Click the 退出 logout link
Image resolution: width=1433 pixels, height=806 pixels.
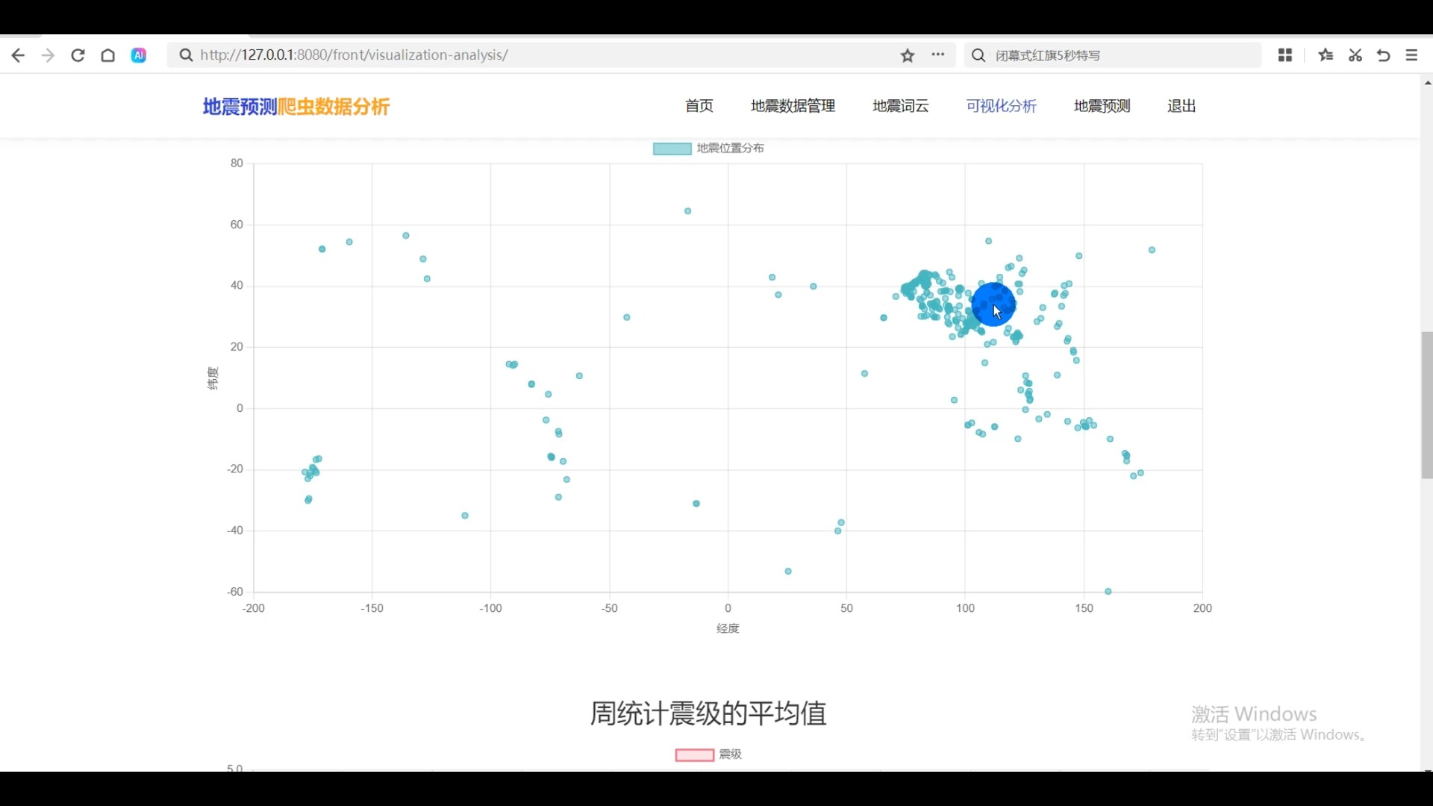click(x=1181, y=106)
